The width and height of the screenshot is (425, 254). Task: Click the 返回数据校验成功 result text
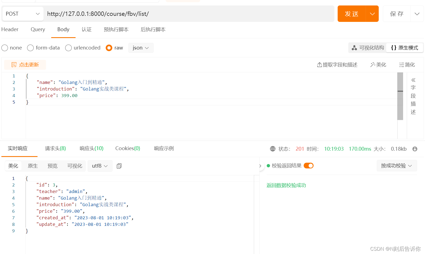tap(286, 185)
